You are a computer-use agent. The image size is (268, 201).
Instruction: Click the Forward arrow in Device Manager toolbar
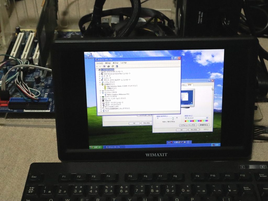tap(100, 66)
